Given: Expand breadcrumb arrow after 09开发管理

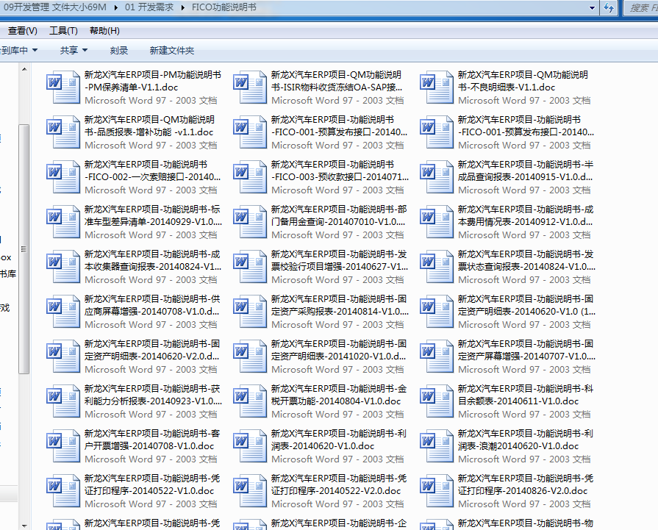Looking at the screenshot, I should pos(116,7).
